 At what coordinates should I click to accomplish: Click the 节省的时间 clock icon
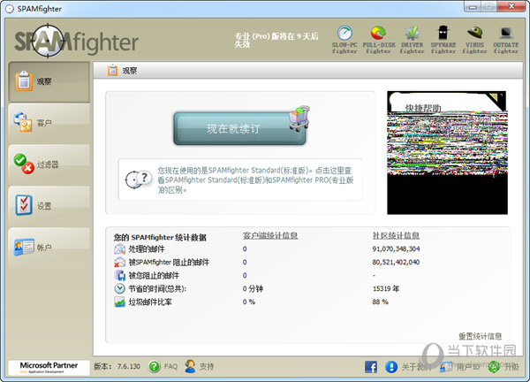(119, 288)
